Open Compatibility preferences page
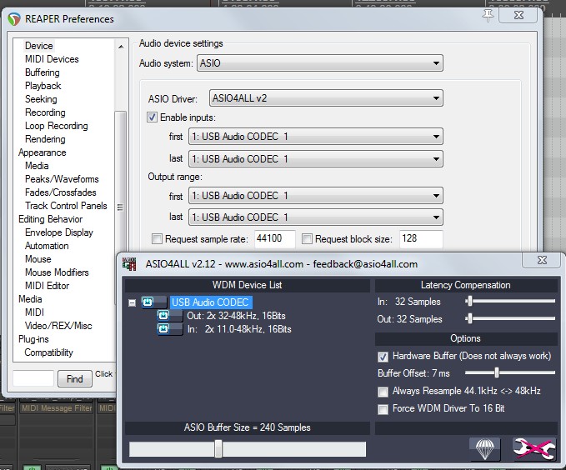The height and width of the screenshot is (470, 566). click(48, 352)
